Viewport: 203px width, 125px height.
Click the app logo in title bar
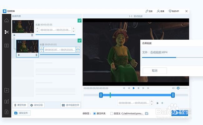coord(5,11)
